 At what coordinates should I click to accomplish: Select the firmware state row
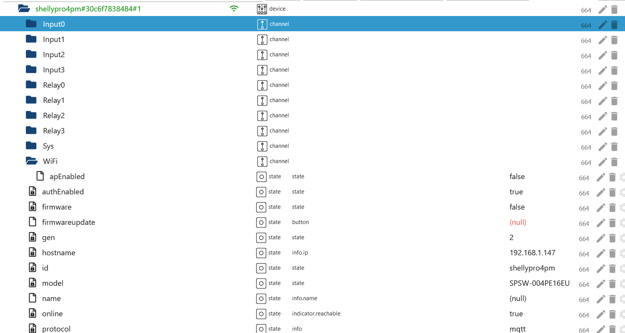click(x=312, y=207)
